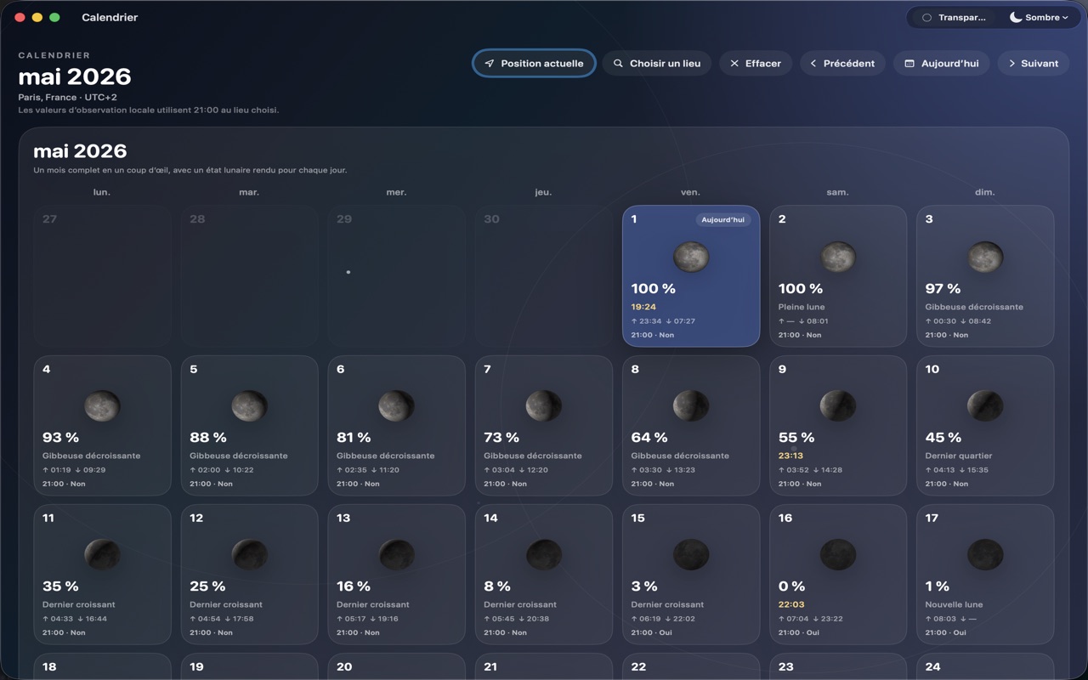Click the moon image on day 9
The width and height of the screenshot is (1088, 680).
(838, 405)
